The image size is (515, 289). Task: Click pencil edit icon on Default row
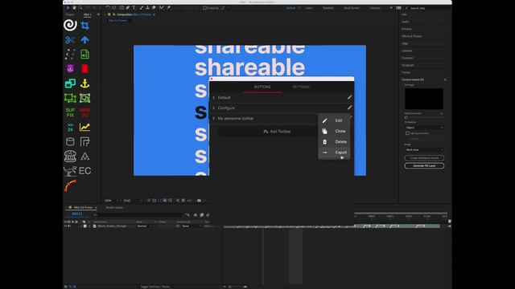pos(349,97)
